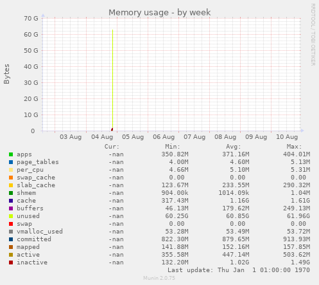Click the '08 Aug' date label
The height and width of the screenshot is (285, 319).
225,137
